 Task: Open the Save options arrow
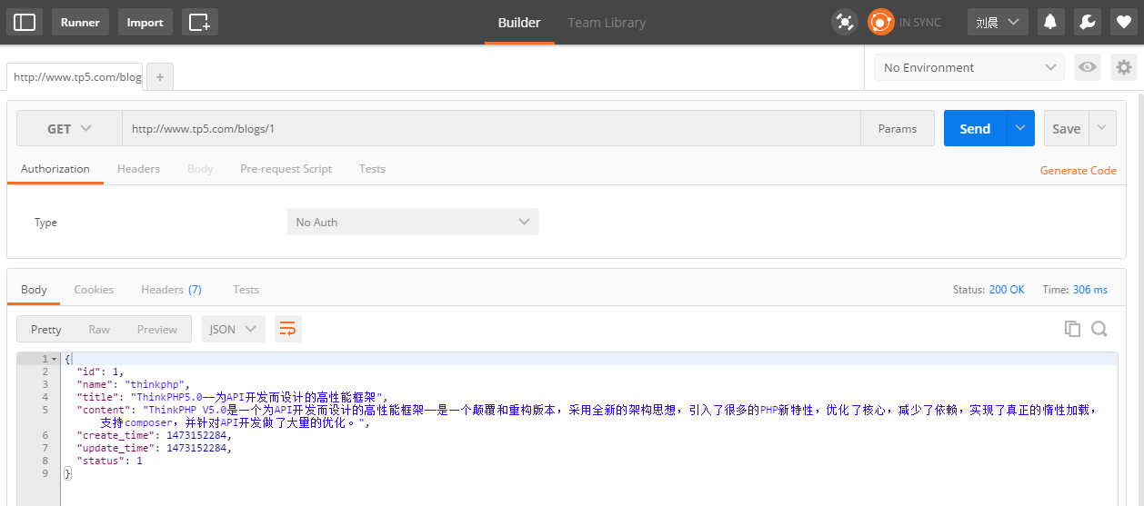pos(1102,128)
